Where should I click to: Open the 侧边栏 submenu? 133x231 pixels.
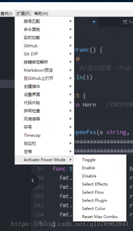[44, 143]
